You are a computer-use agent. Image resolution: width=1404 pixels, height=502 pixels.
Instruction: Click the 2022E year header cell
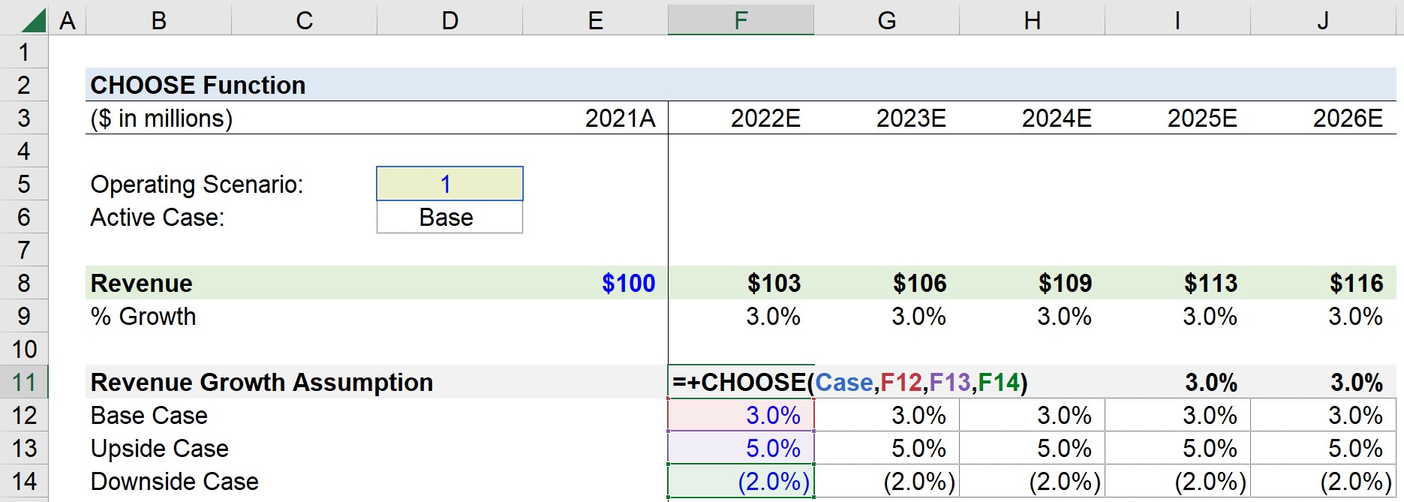coord(741,118)
